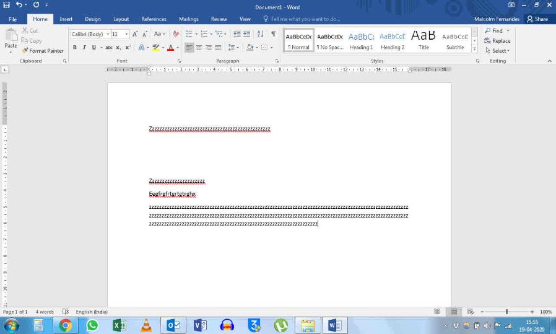Toggle Show/Hide paragraph marks

pyautogui.click(x=274, y=33)
